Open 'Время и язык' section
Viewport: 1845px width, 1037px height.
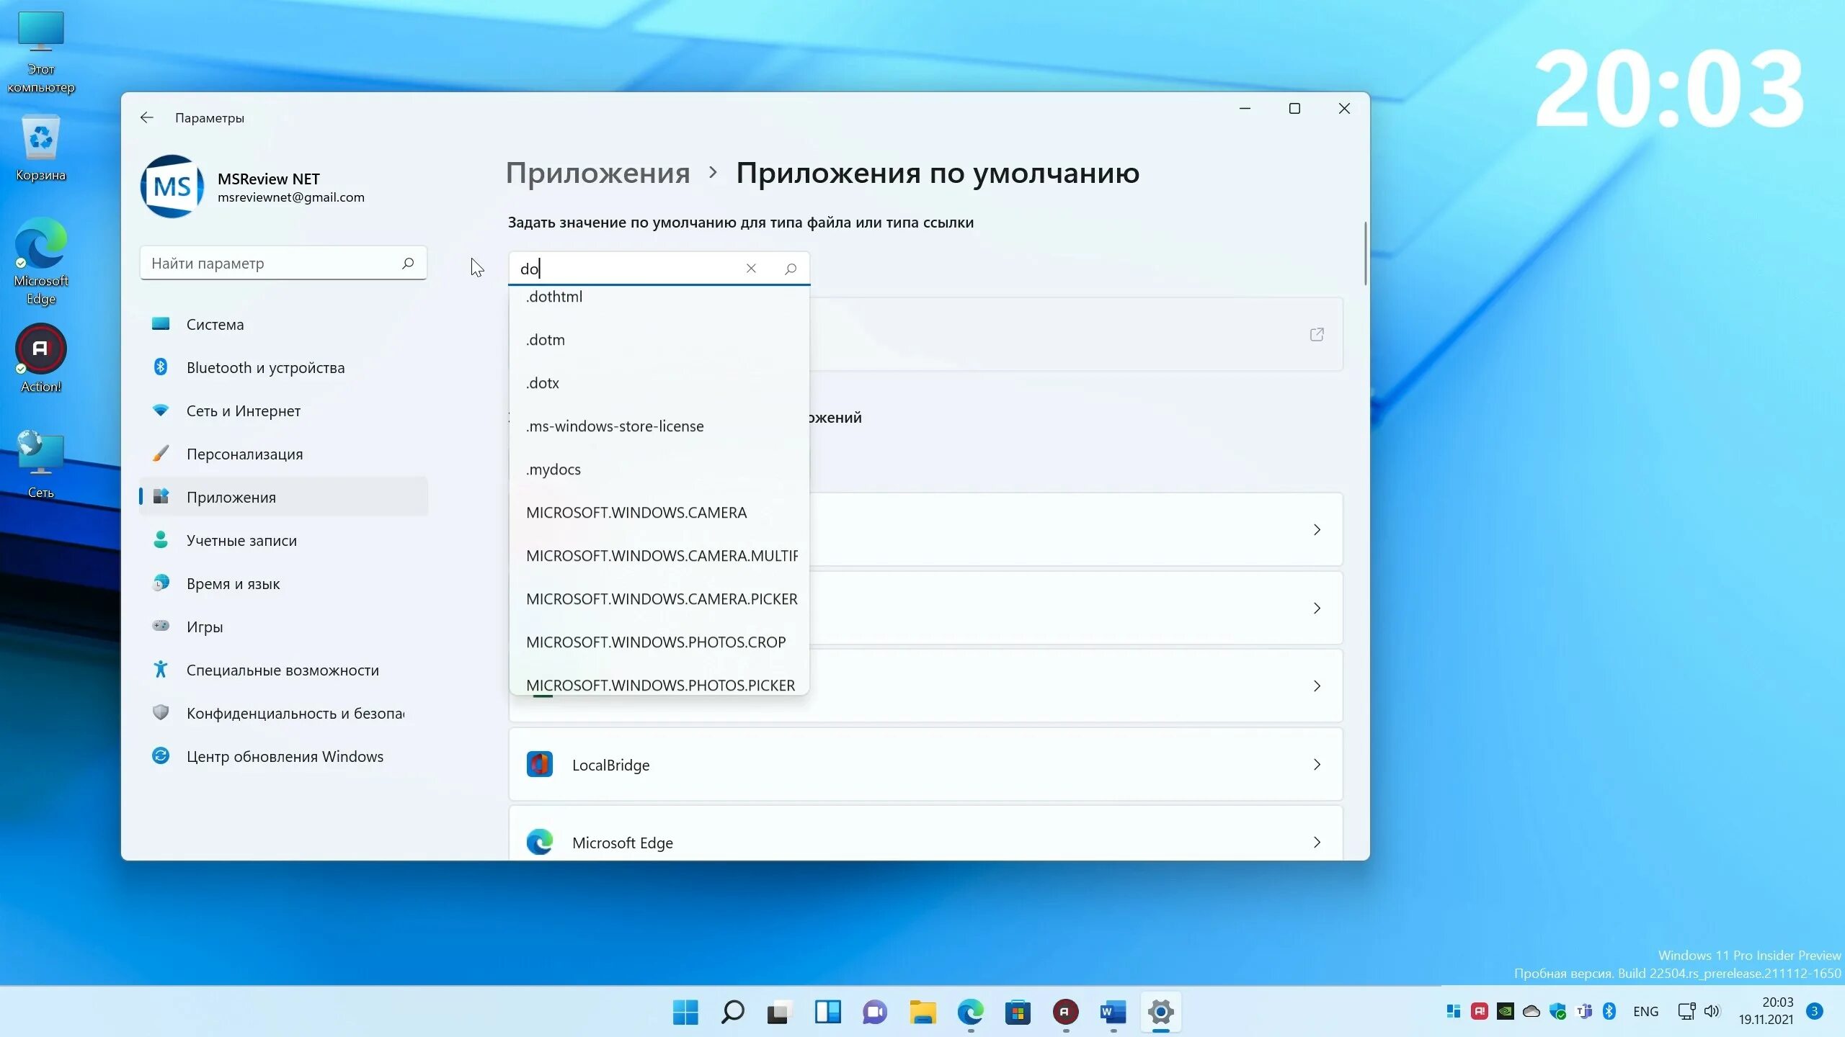click(283, 583)
